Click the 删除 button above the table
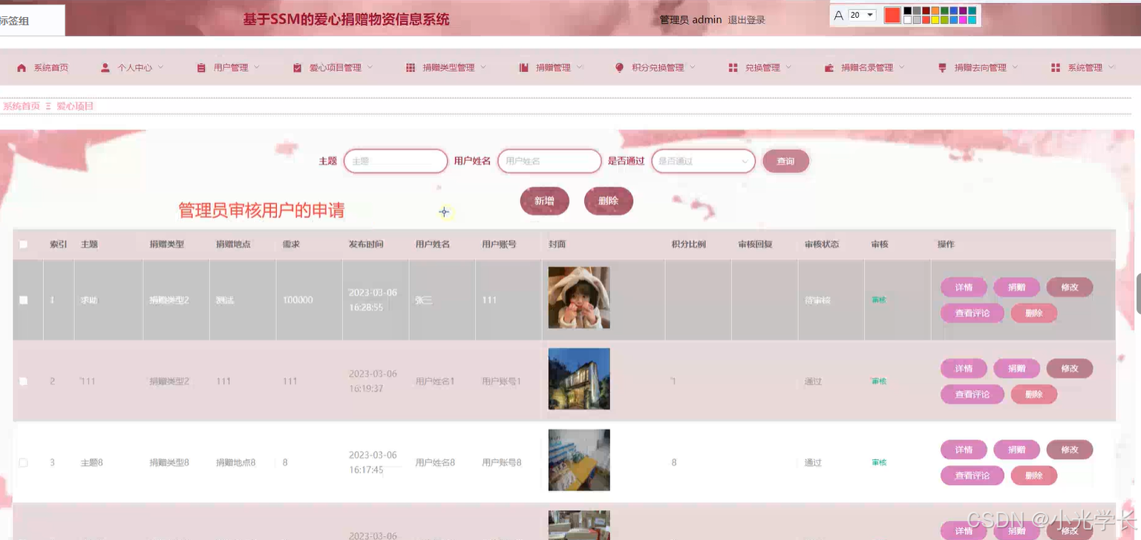Viewport: 1141px width, 540px height. click(x=608, y=201)
